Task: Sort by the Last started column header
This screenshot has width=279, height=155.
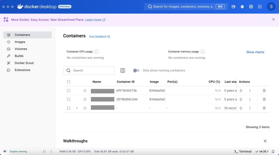Action: pos(231,82)
